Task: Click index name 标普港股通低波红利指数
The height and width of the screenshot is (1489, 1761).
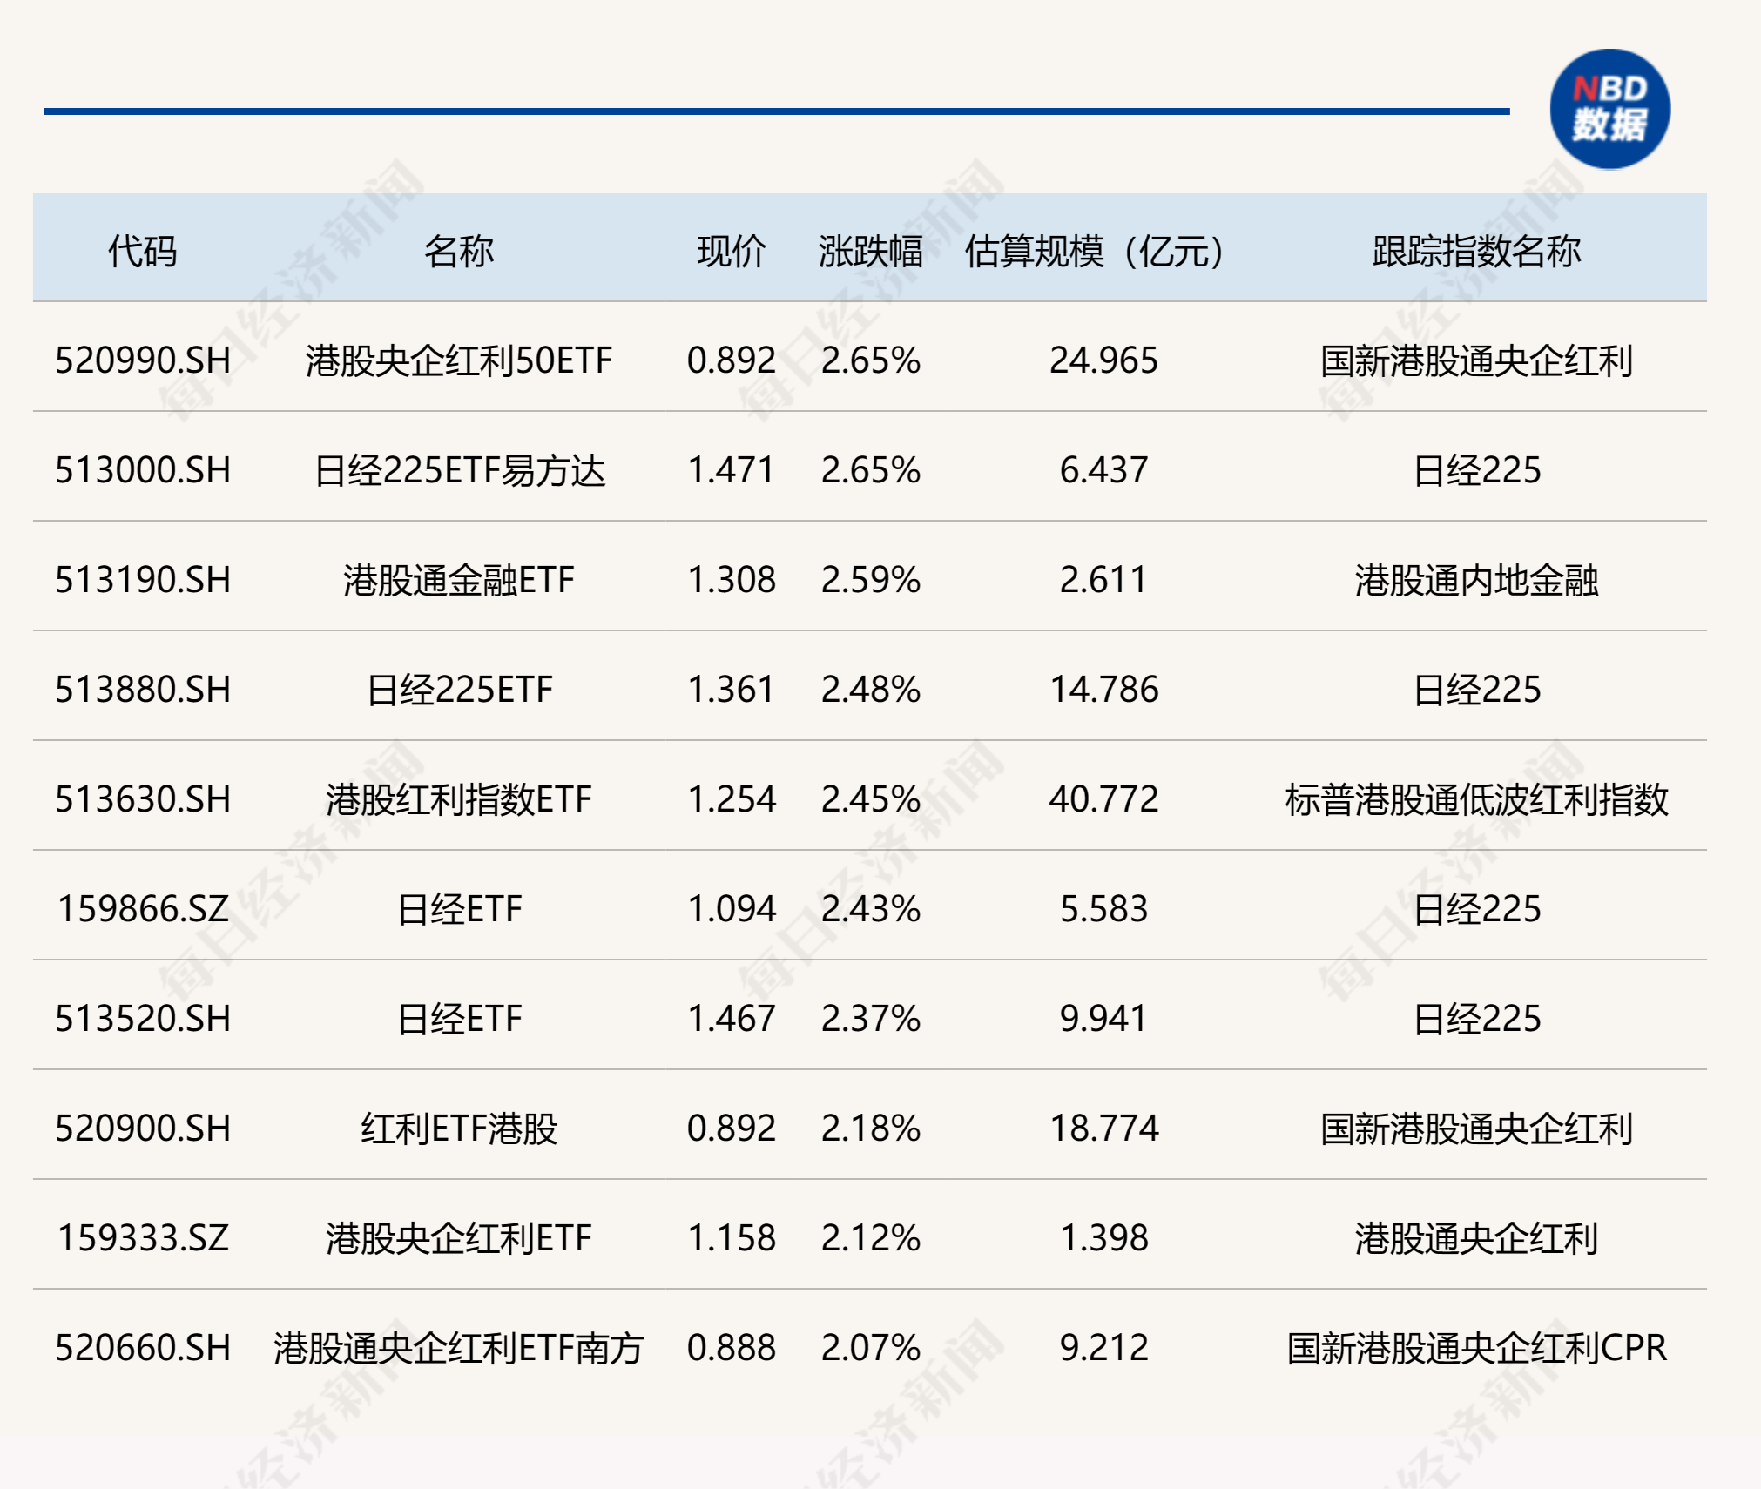Action: [1476, 798]
